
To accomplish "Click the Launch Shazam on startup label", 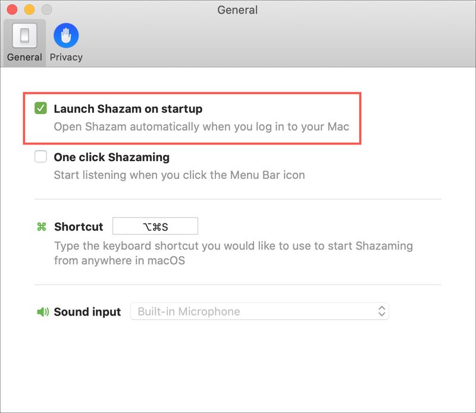I will pos(128,109).
